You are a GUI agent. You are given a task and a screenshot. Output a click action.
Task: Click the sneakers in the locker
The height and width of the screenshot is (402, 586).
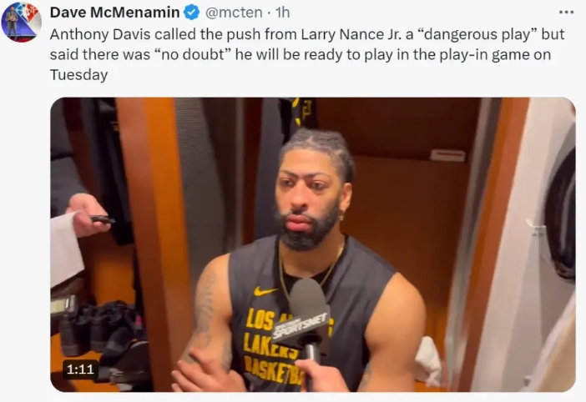(x=99, y=332)
